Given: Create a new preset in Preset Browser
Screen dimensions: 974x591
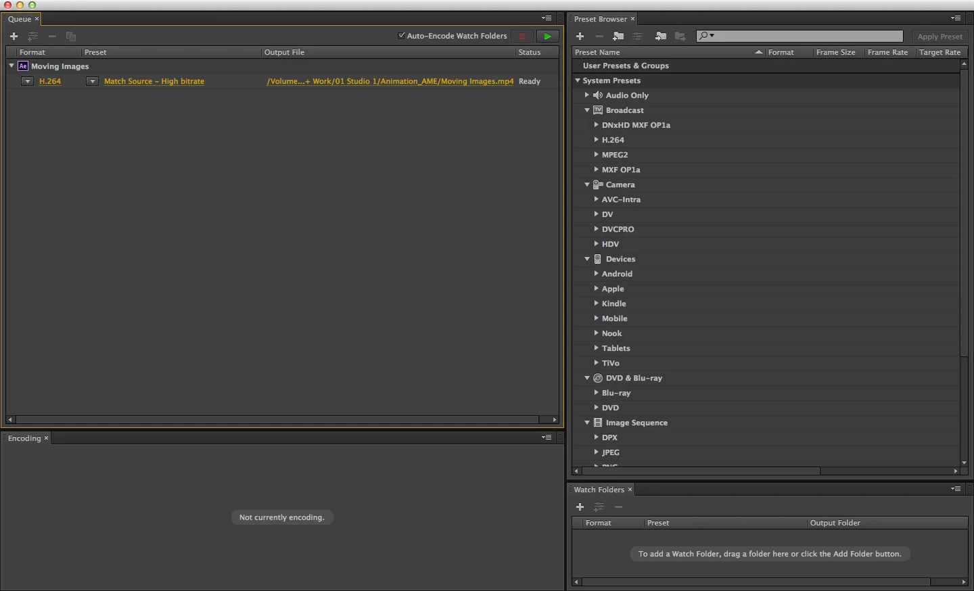Looking at the screenshot, I should point(580,37).
